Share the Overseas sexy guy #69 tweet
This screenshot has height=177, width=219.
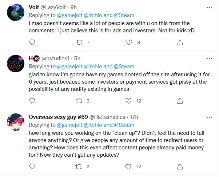click(x=179, y=166)
